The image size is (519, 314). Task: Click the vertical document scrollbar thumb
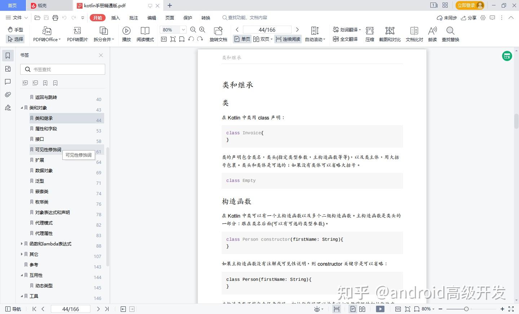[x=516, y=121]
